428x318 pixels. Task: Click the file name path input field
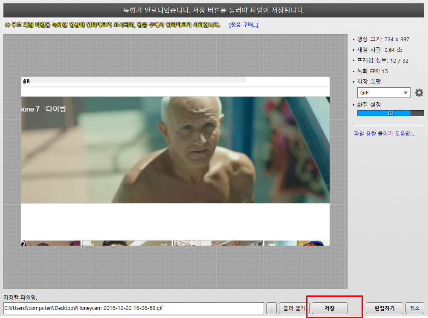(x=134, y=308)
